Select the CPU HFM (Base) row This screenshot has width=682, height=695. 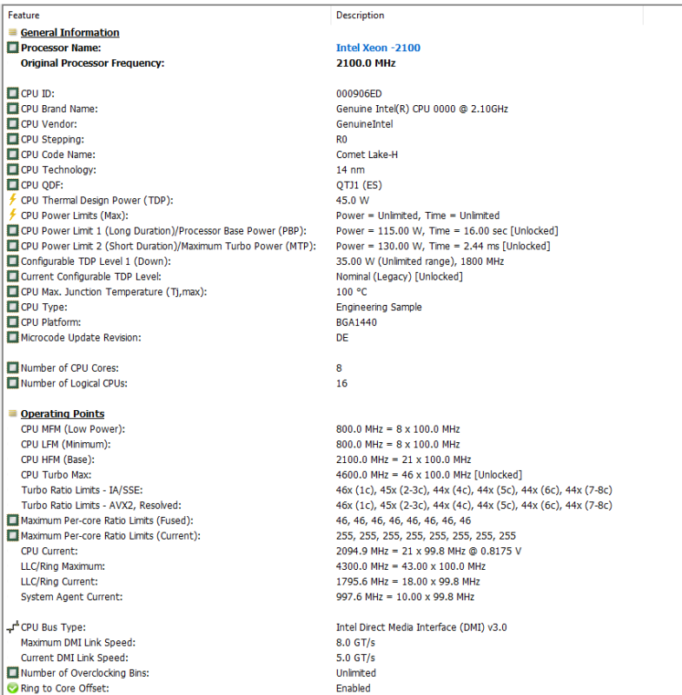coord(341,460)
